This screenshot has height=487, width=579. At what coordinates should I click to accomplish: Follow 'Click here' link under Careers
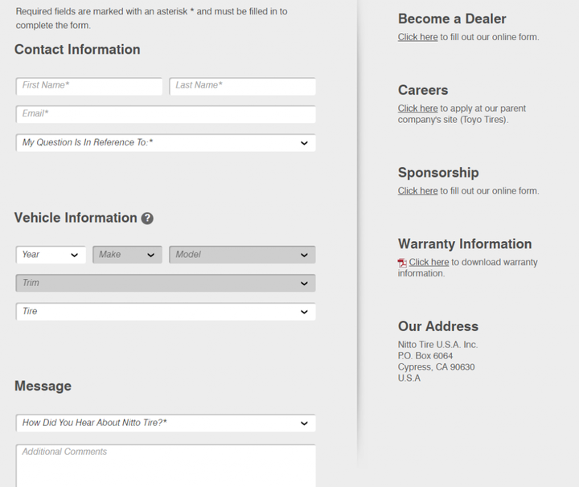click(417, 108)
